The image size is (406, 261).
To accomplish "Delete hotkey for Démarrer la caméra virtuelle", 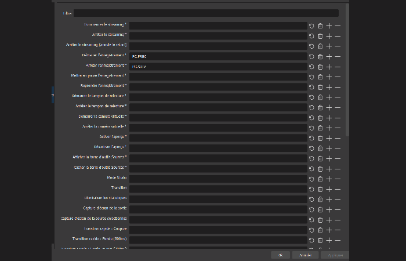I will click(320, 118).
